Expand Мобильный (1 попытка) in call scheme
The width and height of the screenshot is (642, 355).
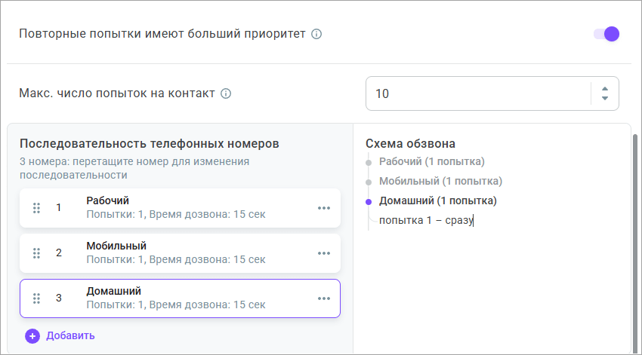(440, 181)
